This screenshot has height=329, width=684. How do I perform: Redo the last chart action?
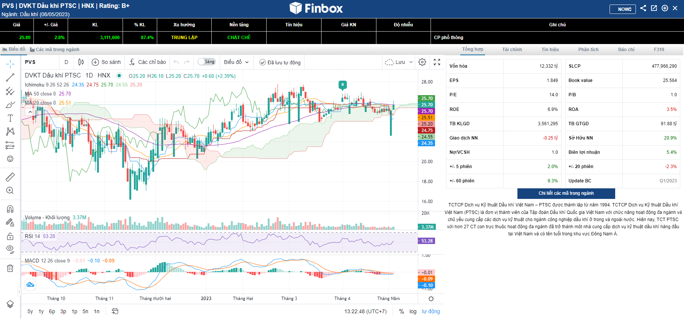point(187,62)
